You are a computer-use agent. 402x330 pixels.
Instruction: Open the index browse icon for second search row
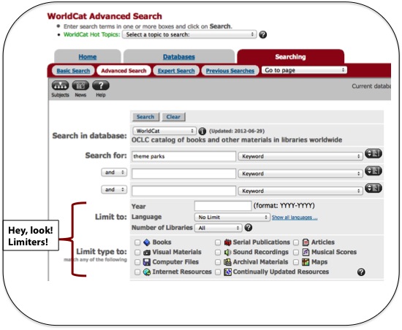click(373, 171)
